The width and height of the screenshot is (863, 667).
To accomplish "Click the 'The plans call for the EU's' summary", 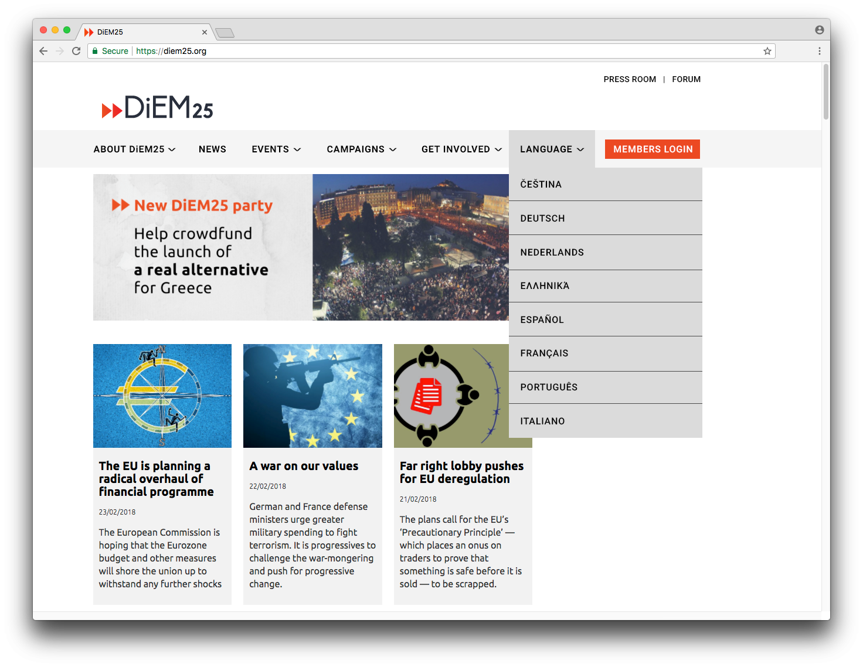I will point(461,552).
